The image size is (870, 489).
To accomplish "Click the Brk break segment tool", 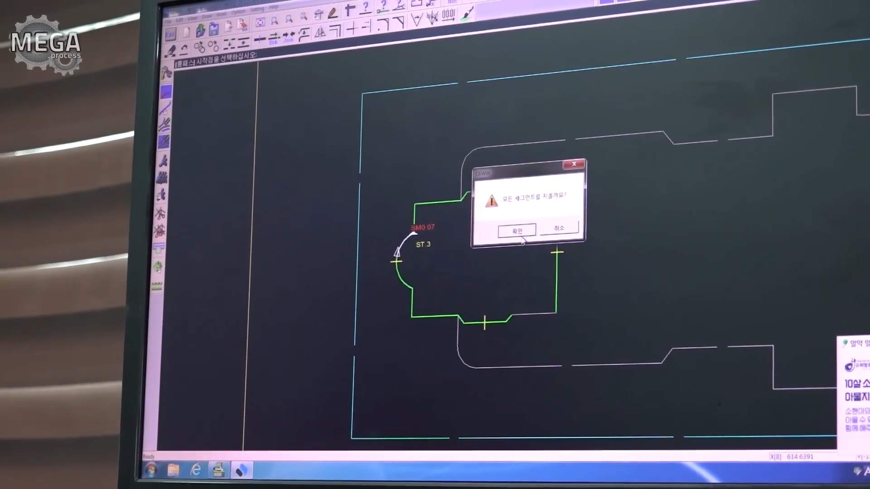I will (x=274, y=38).
